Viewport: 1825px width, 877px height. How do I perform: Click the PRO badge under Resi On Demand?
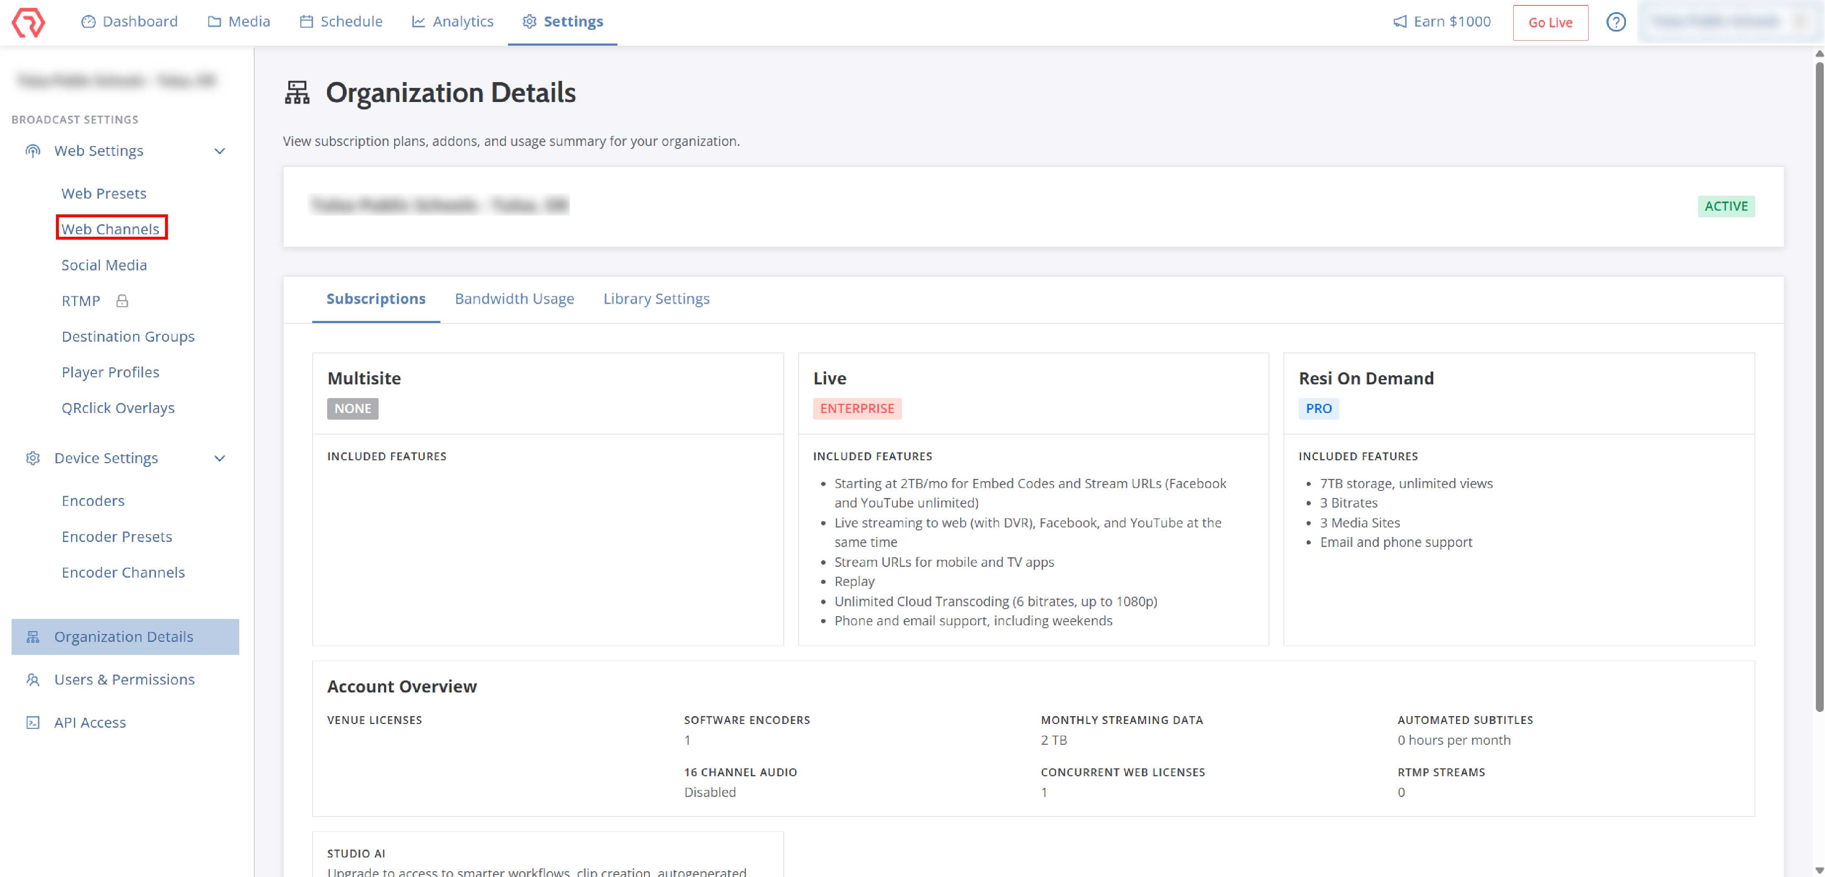pos(1318,409)
